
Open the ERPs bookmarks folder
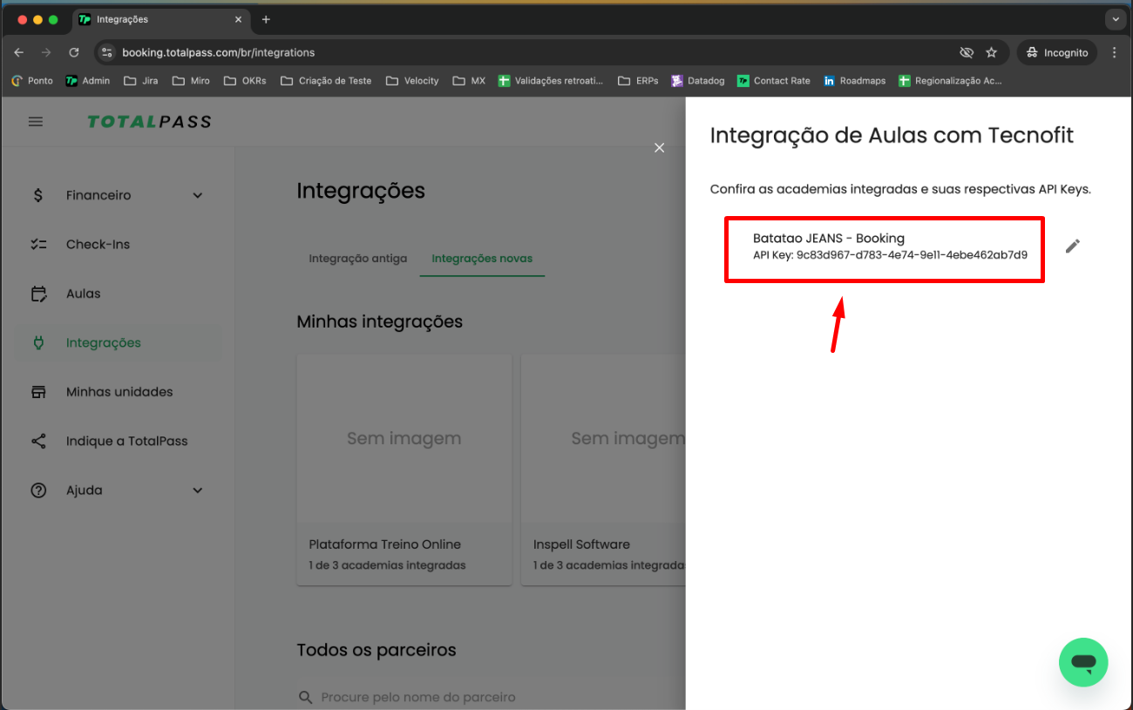[638, 80]
